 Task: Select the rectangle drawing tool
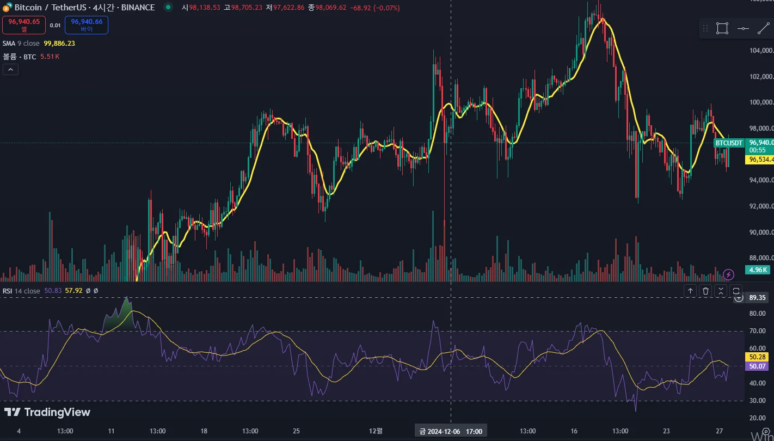pos(722,29)
